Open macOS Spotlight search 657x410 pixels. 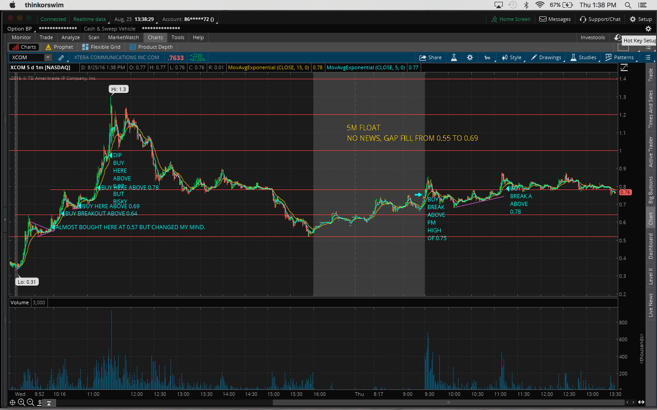[628, 5]
